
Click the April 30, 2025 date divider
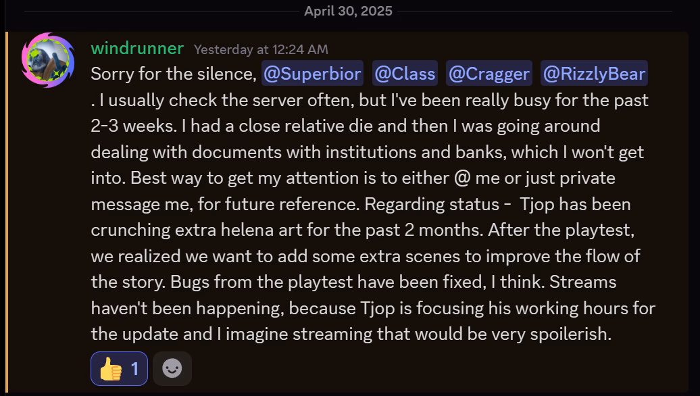pyautogui.click(x=348, y=11)
